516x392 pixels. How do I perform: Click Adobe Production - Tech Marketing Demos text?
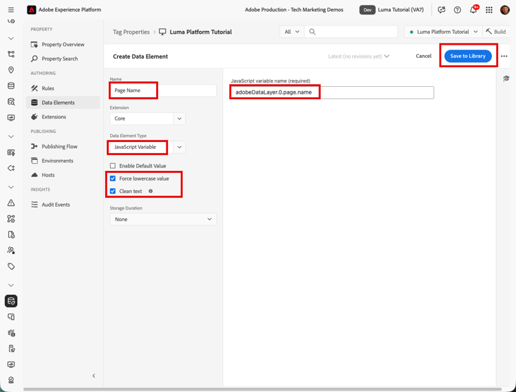[x=294, y=10]
